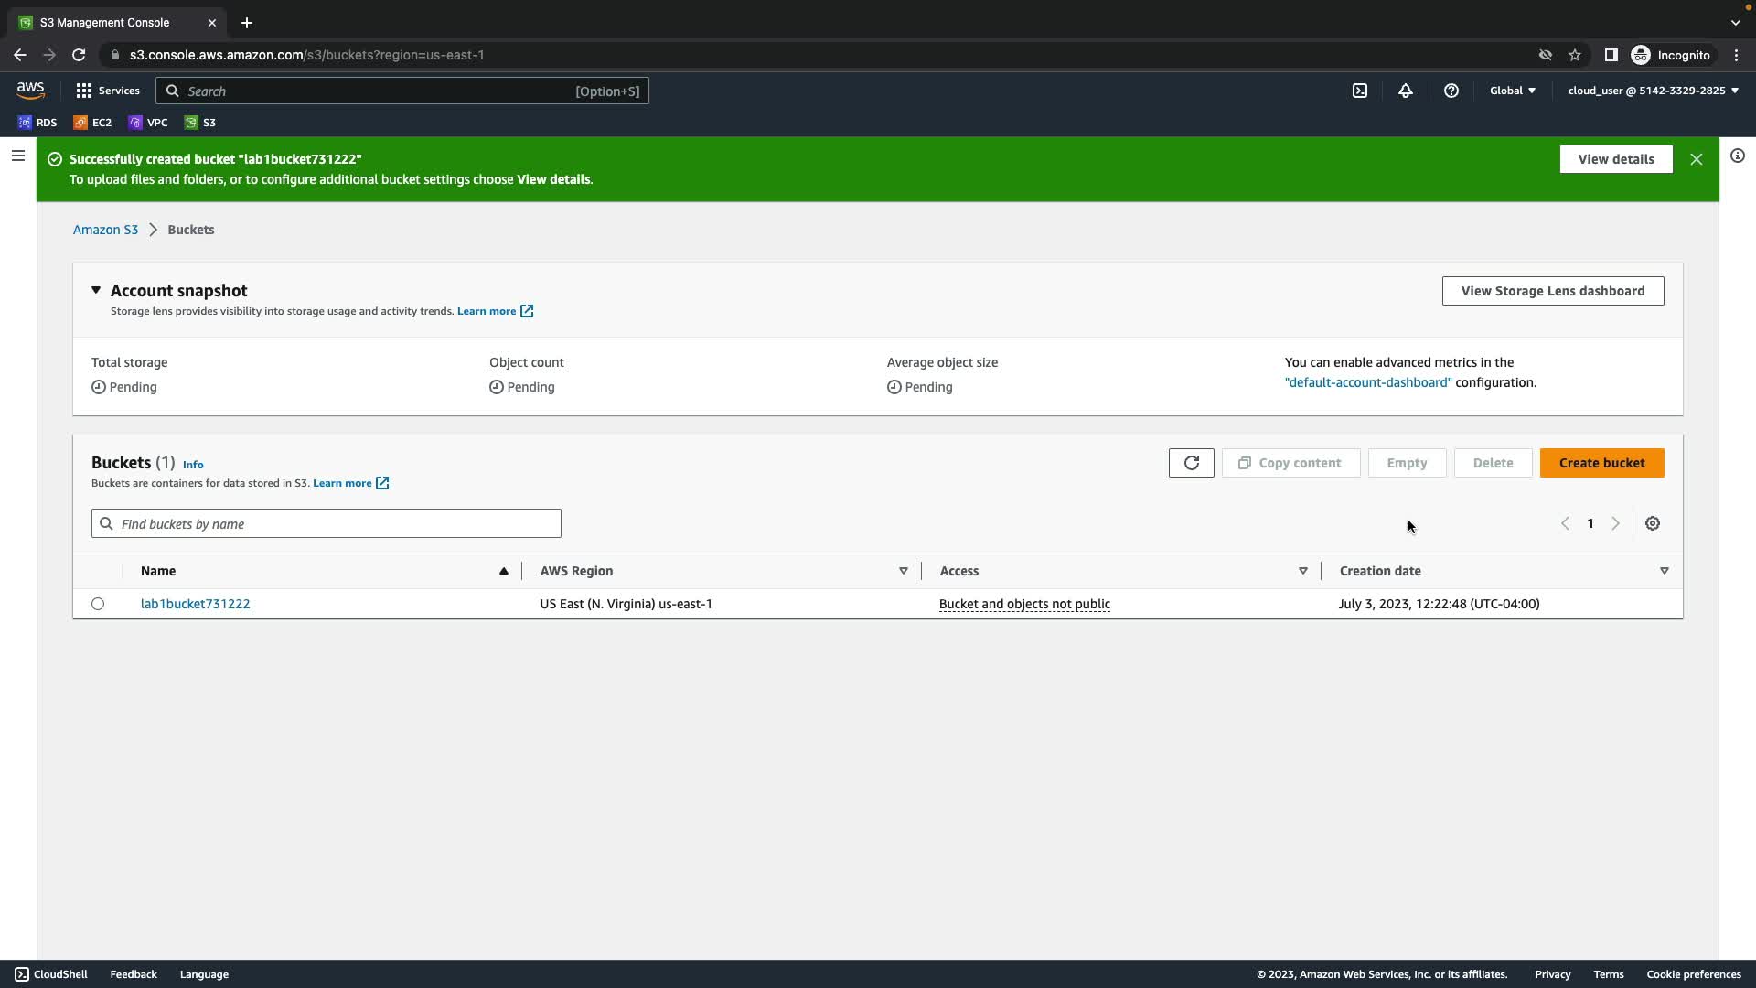Open the Global region dropdown
The height and width of the screenshot is (988, 1756).
click(1512, 91)
